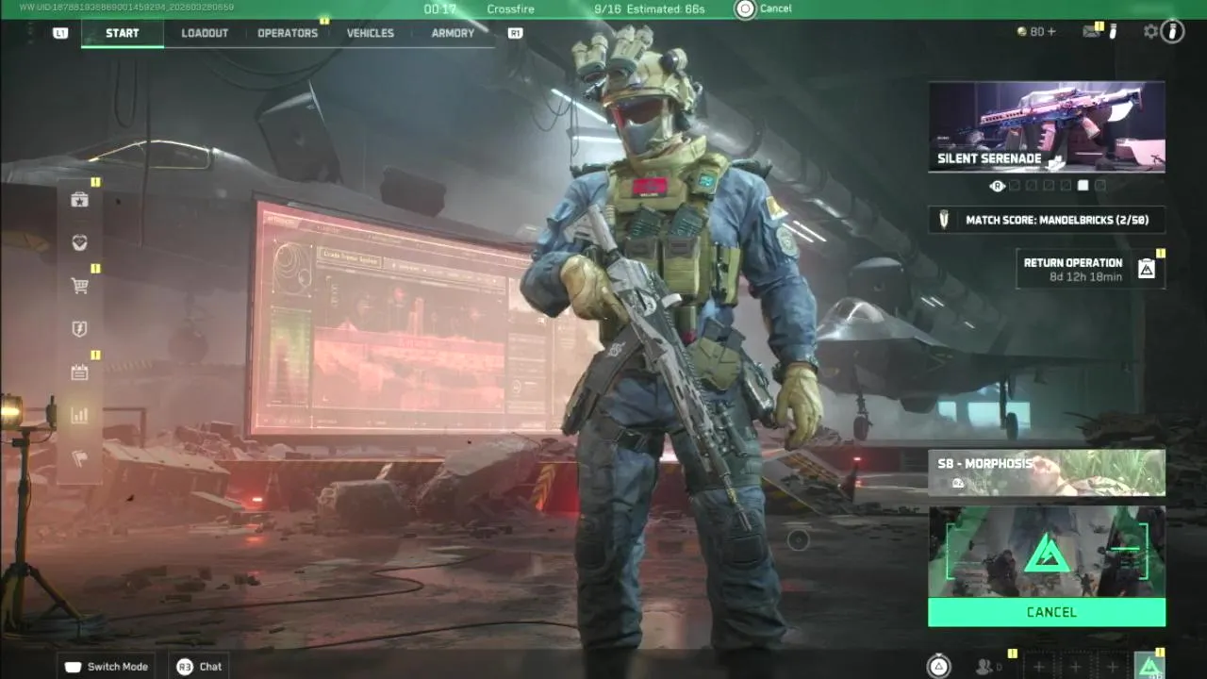
Task: Click the L1 previous-tab indicator
Action: [x=60, y=33]
